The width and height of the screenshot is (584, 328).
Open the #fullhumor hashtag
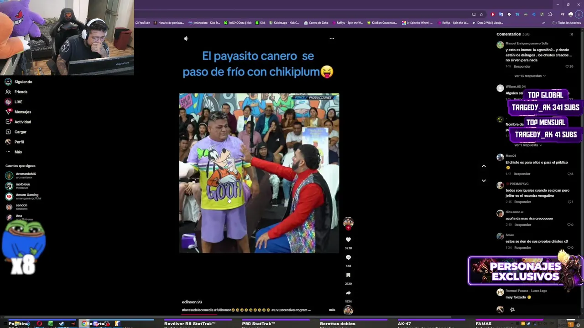tap(223, 310)
